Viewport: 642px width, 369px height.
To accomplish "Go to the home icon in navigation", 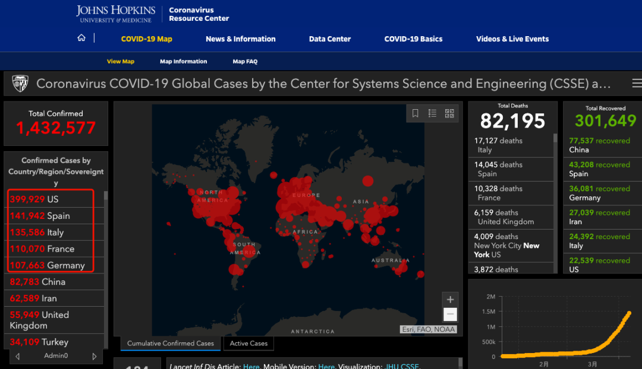I will pyautogui.click(x=81, y=38).
